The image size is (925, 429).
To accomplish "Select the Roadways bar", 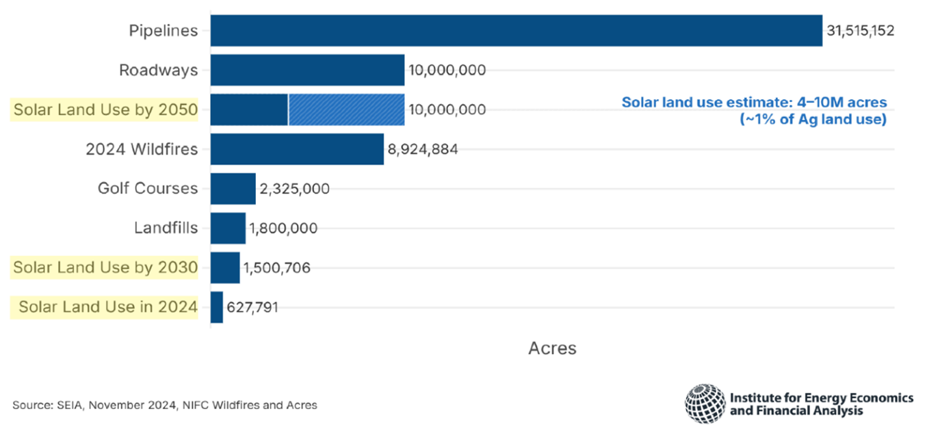I will pos(308,69).
